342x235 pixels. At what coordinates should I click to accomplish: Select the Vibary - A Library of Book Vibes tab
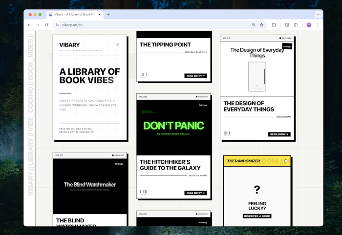click(x=75, y=14)
